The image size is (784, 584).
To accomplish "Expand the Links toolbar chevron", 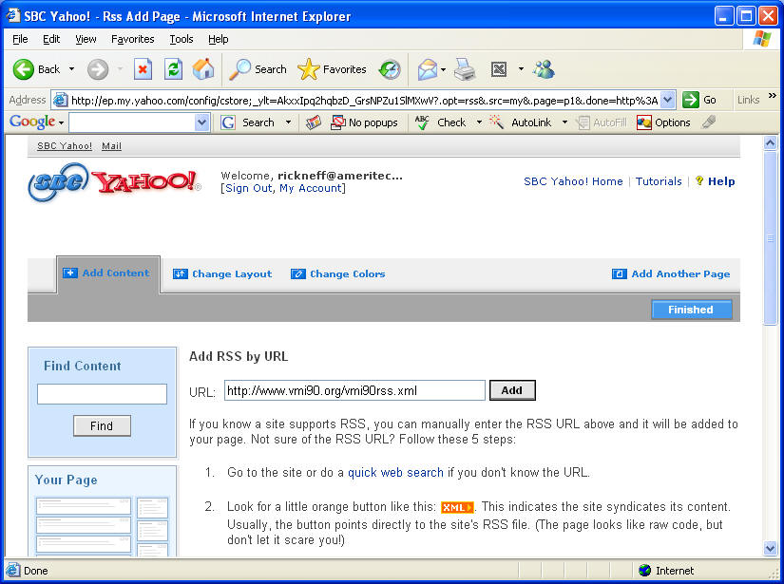I will point(772,95).
